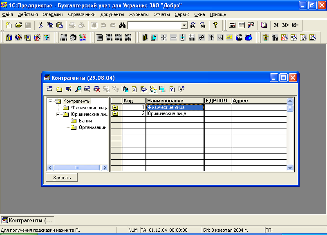This screenshot has height=235, width=327.
Task: Click the yellow coins stack icon
Action: (x=229, y=38)
